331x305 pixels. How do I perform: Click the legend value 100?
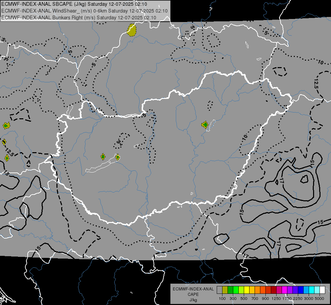(222, 299)
